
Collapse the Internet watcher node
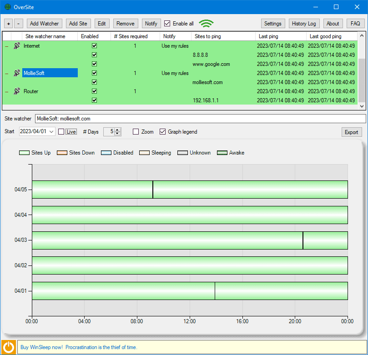click(x=7, y=46)
